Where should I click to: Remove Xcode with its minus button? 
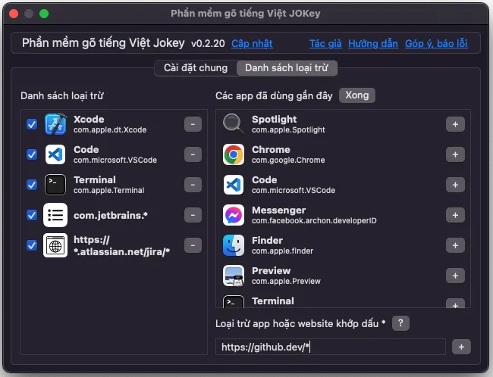point(193,124)
